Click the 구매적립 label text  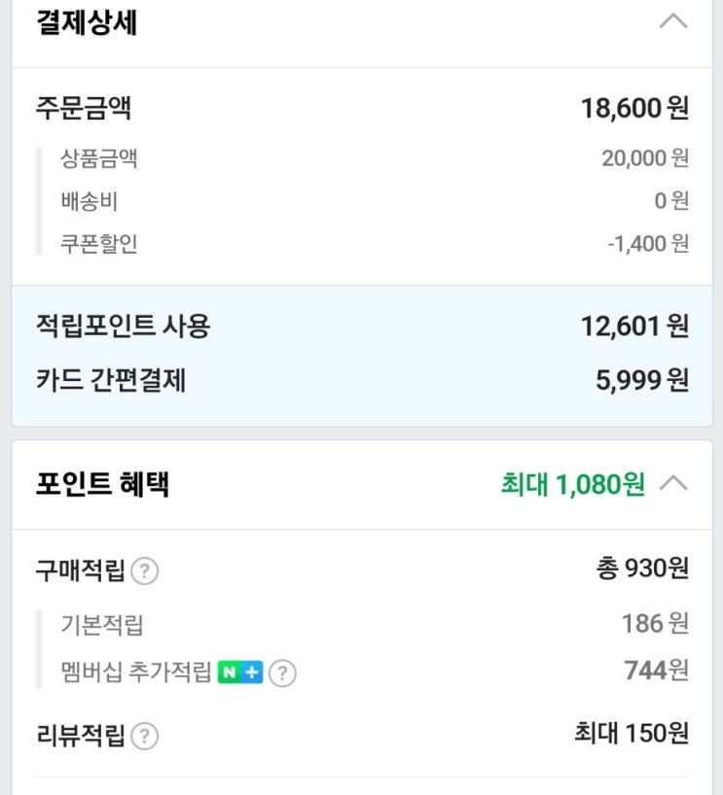click(x=80, y=570)
